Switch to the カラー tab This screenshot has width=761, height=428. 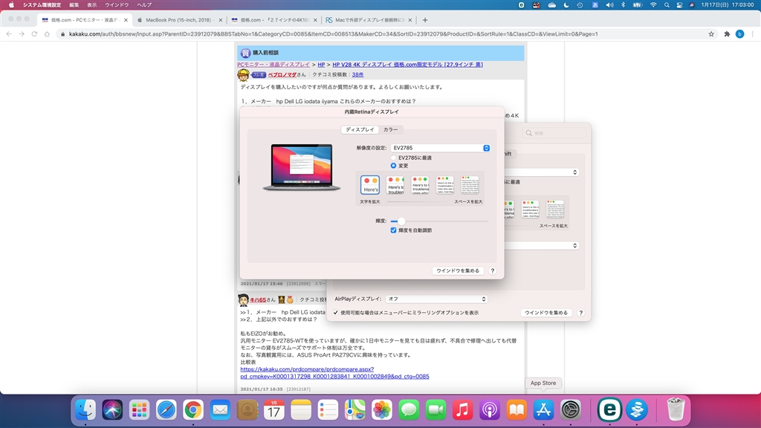pos(390,130)
